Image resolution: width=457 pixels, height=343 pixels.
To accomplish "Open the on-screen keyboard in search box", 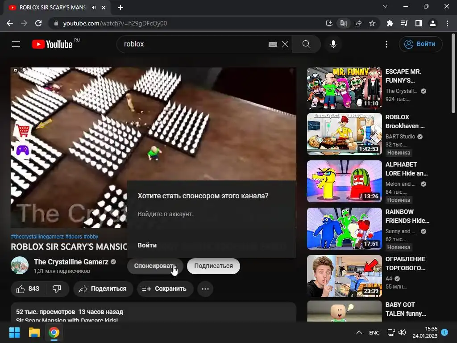I will tap(273, 44).
